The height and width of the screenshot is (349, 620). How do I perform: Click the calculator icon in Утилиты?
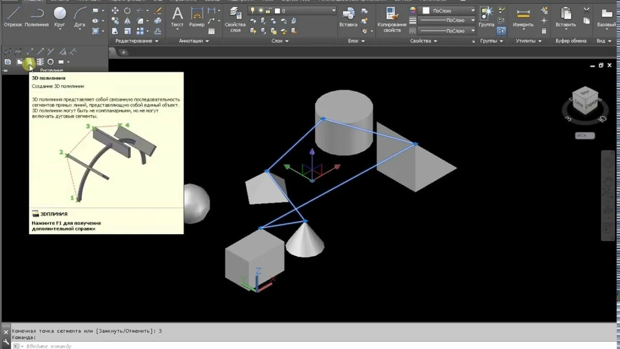point(544,31)
